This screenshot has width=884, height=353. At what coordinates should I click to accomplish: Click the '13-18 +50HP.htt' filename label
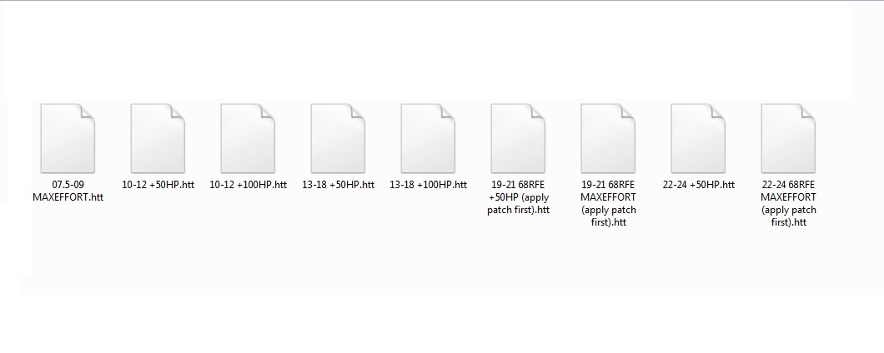pos(339,185)
